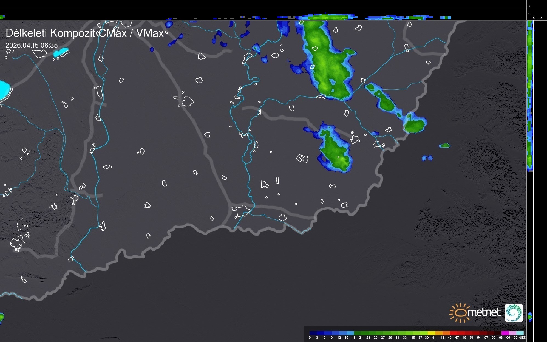Click the 'Délkeleti Kompozit CMax / VMax' title

84,33
